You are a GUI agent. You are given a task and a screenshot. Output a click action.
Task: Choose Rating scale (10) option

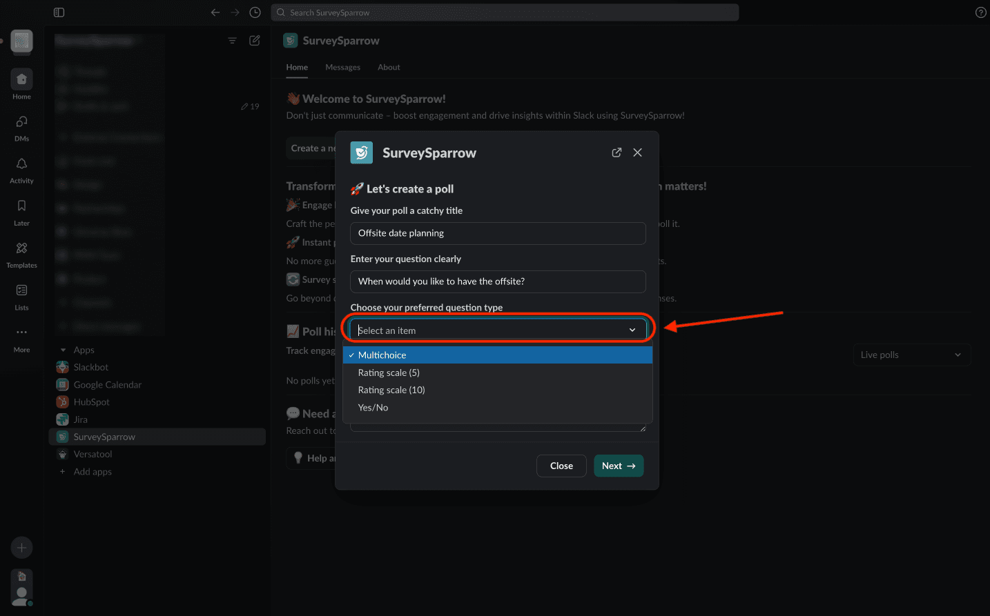point(391,390)
